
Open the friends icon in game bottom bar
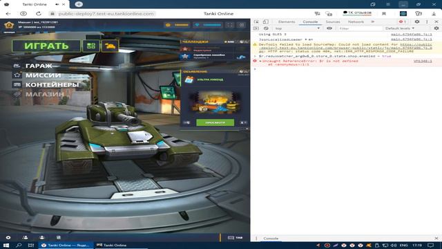[x=25, y=237]
